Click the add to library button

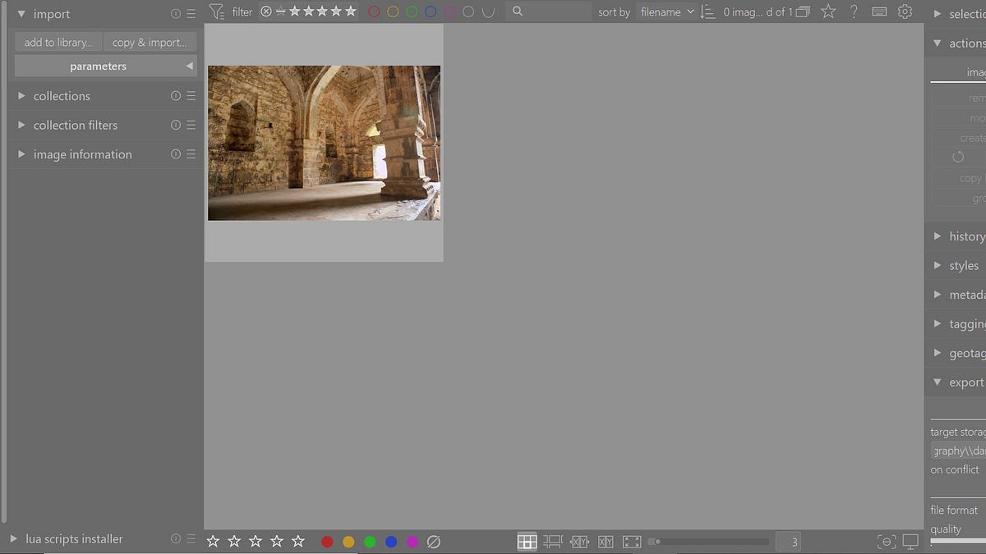[58, 43]
